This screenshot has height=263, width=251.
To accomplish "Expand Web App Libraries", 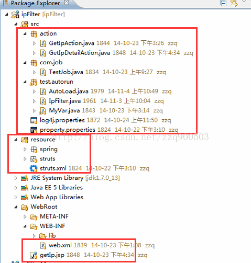I will coord(16,198).
